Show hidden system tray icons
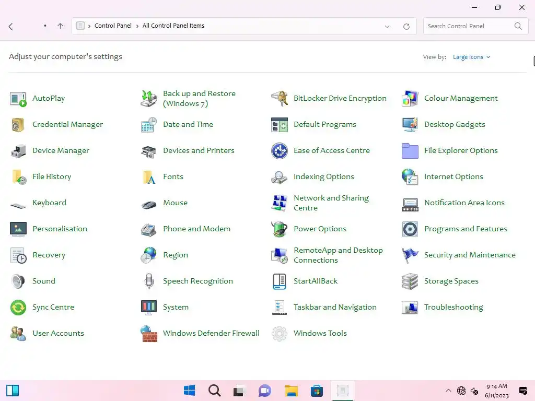The image size is (535, 401). [x=448, y=391]
